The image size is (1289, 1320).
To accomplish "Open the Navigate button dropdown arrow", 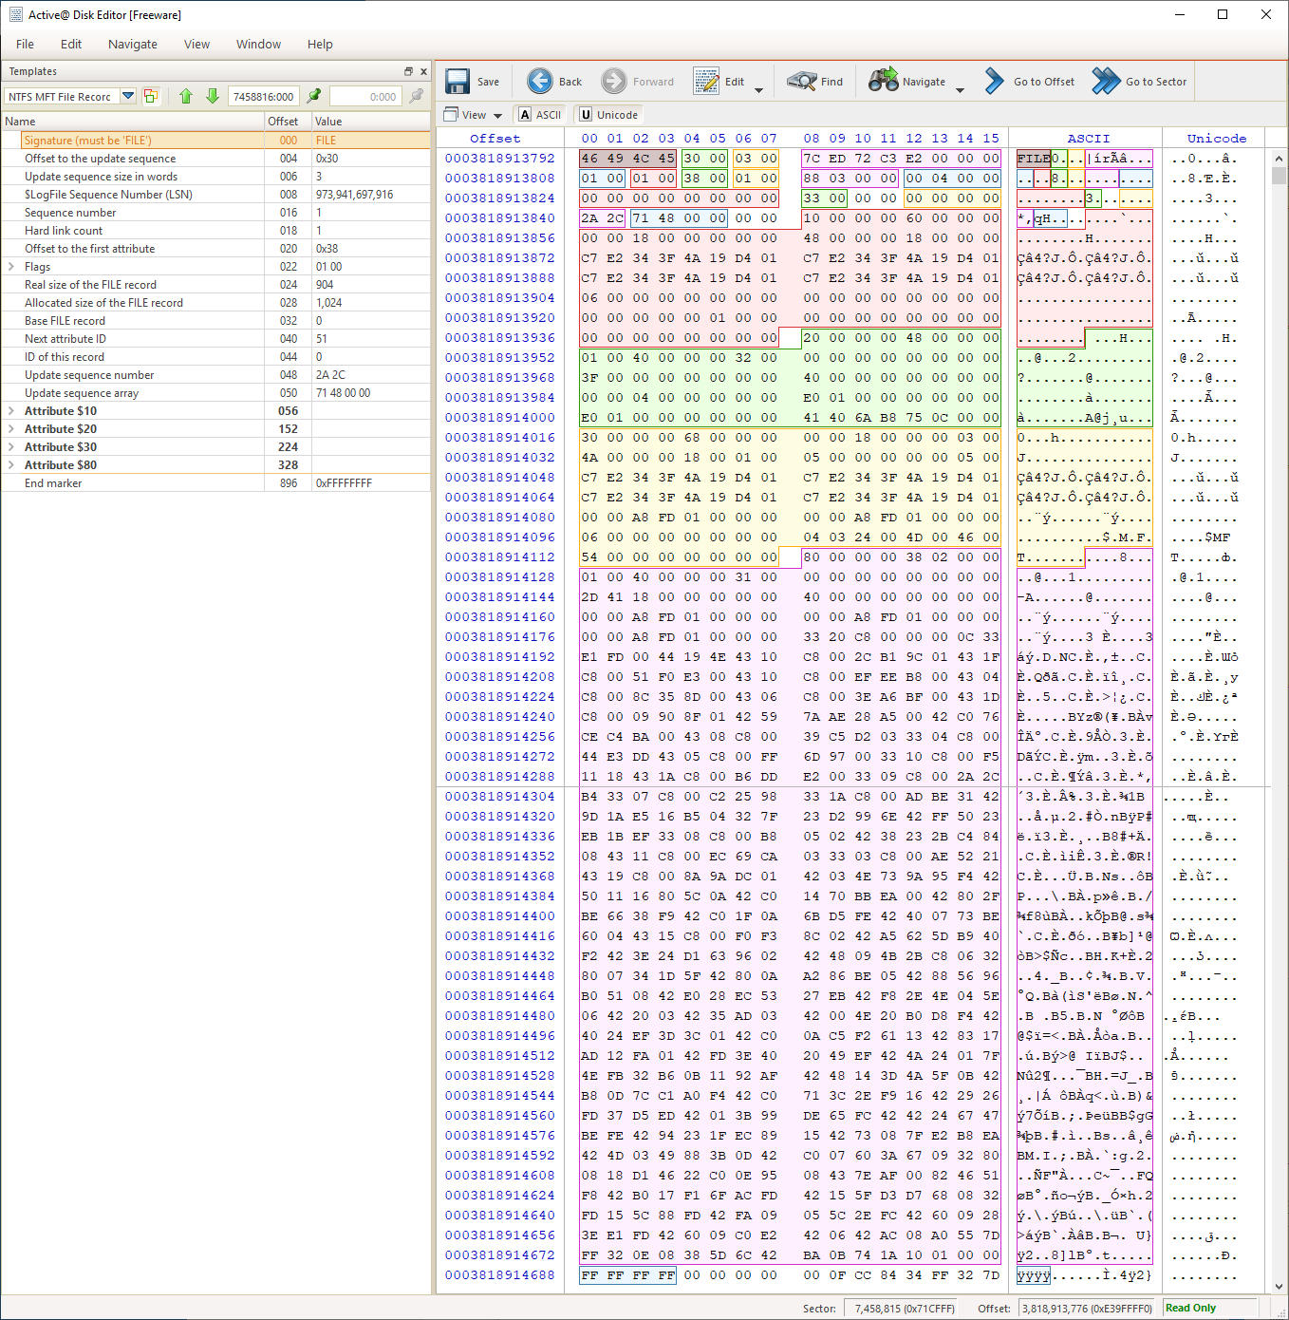I will tap(960, 90).
